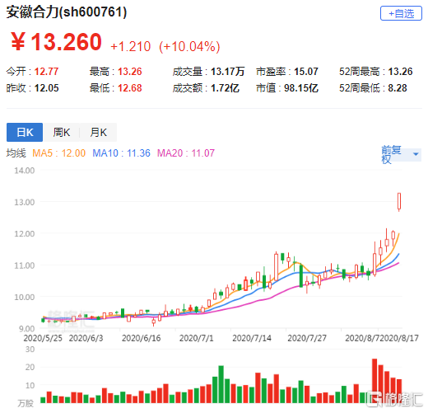Click the stock title 安徽合力(sh600761)
Image resolution: width=428 pixels, height=413 pixels.
67,12
